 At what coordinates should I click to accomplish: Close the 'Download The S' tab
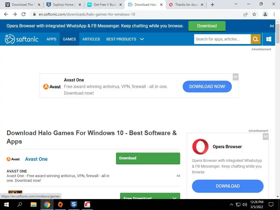39,5
